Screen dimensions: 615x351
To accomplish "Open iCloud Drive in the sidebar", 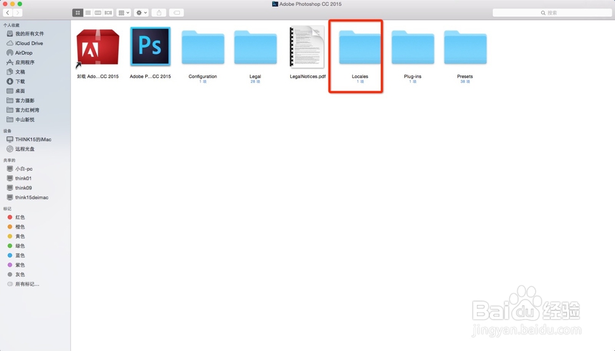I will pos(29,43).
